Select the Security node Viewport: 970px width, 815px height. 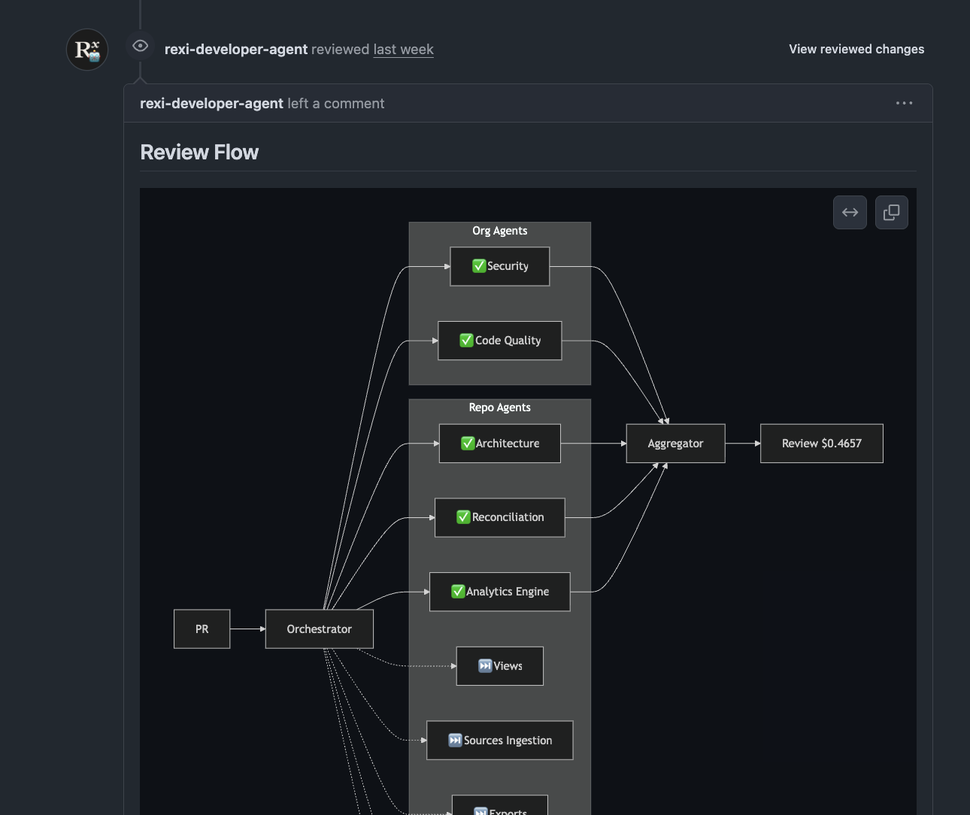coord(500,266)
